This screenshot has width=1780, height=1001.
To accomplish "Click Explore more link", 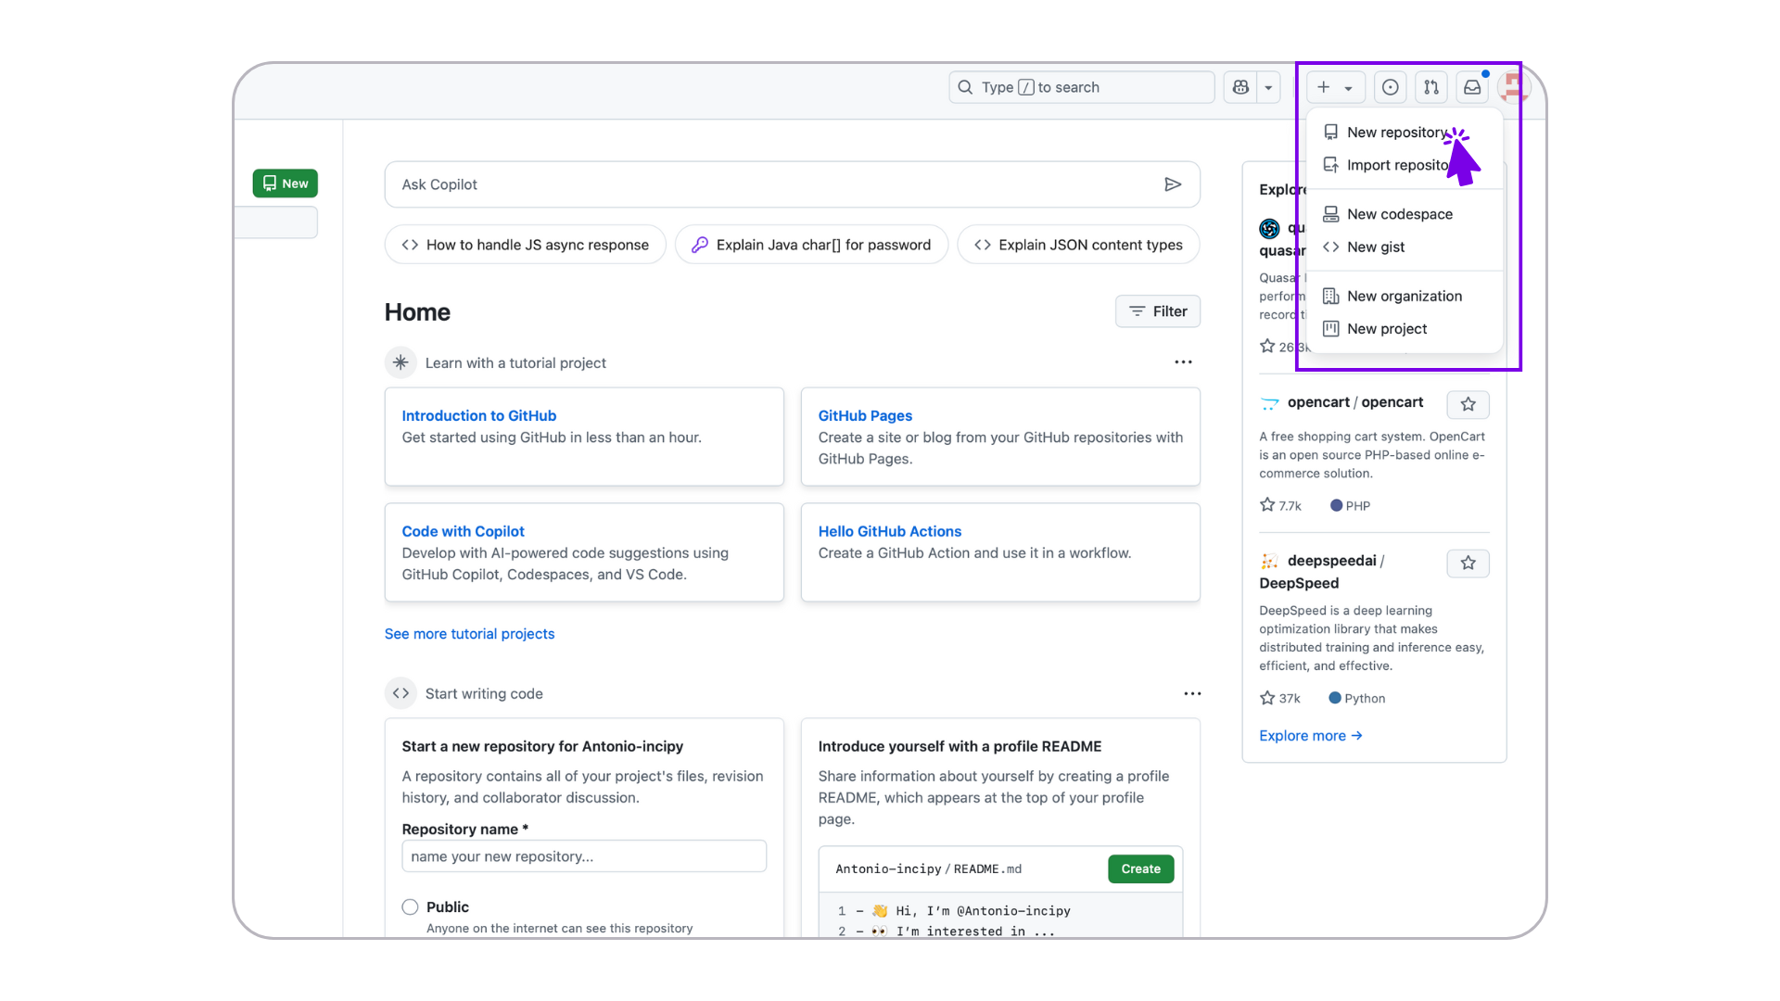I will coord(1310,736).
